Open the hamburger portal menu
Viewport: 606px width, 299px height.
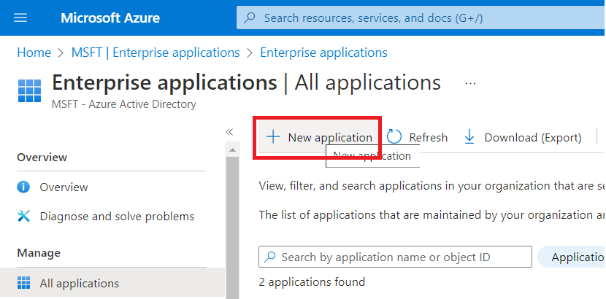click(x=20, y=18)
